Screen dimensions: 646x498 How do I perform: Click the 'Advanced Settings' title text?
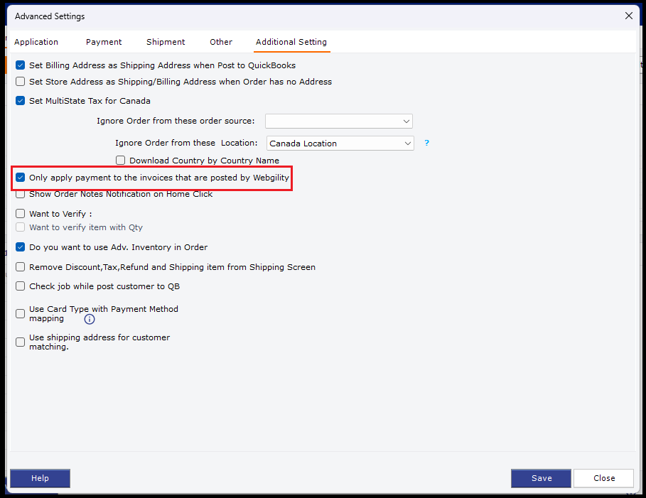[50, 16]
